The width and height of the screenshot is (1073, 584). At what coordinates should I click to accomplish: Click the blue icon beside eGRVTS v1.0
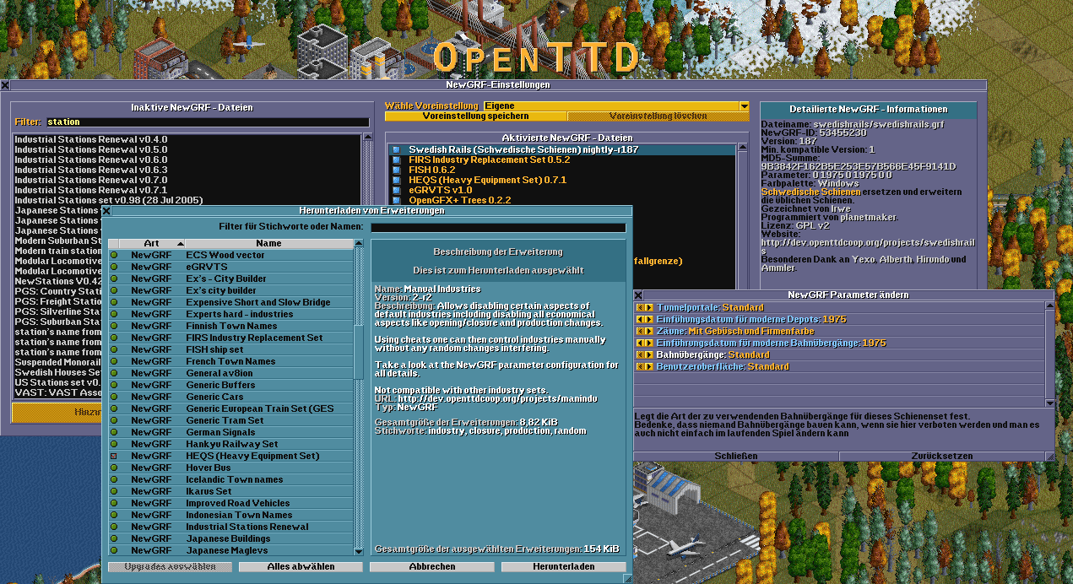tap(394, 189)
